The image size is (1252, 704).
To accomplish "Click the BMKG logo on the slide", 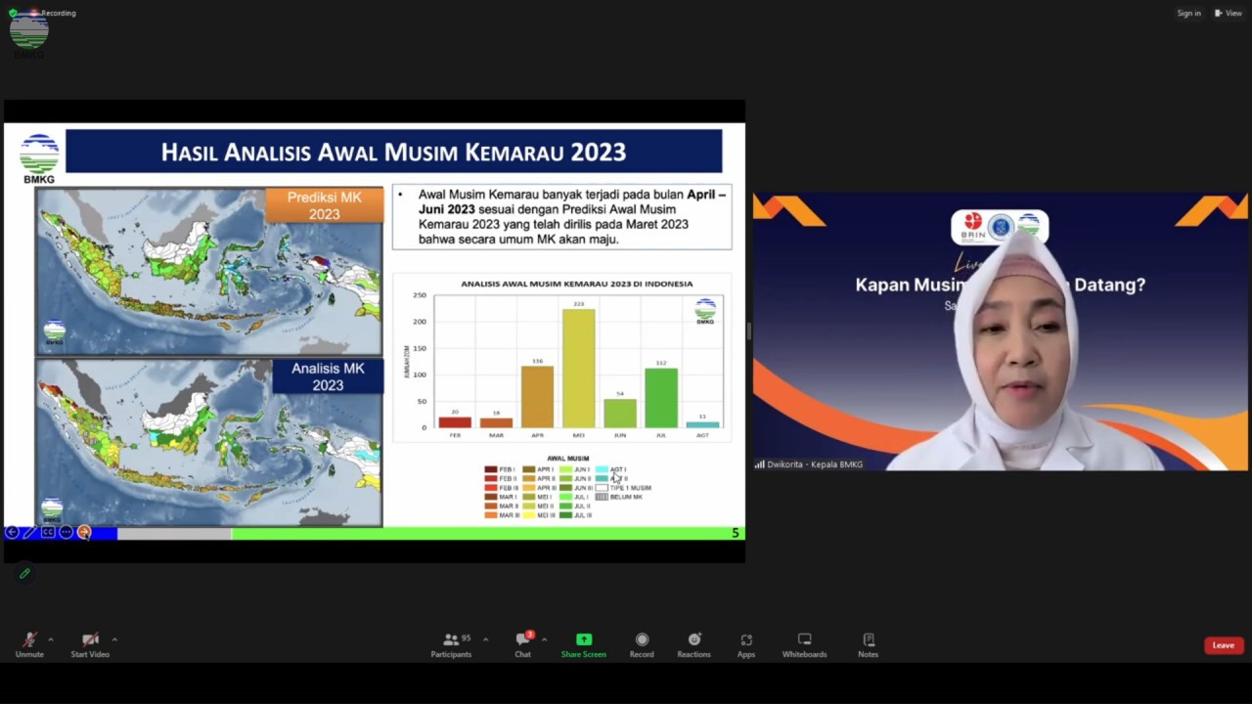I will point(39,158).
